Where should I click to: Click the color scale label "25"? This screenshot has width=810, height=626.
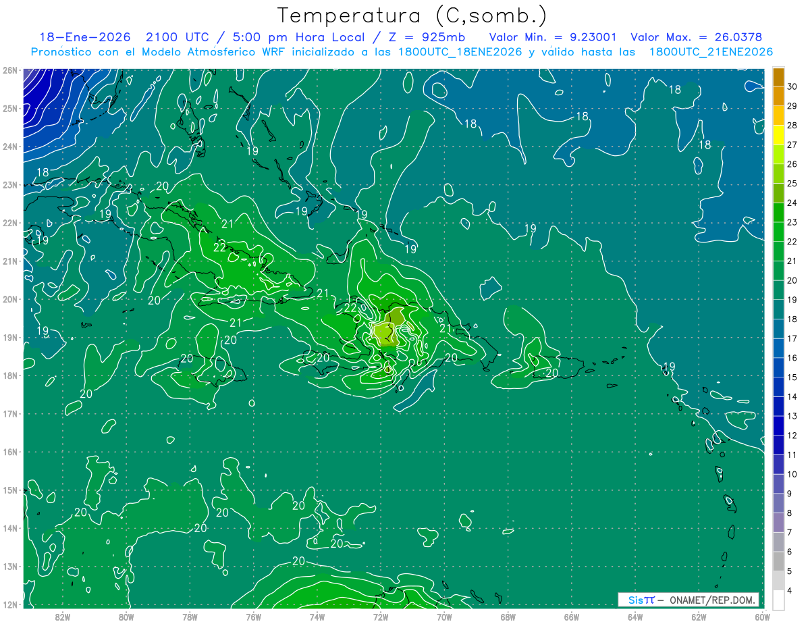792,184
